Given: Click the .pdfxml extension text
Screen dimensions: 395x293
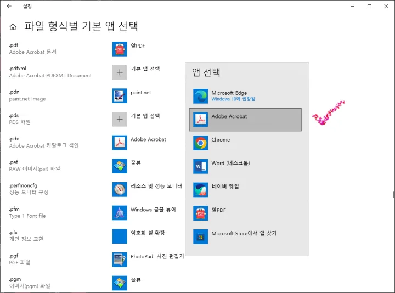Looking at the screenshot, I should [18, 69].
